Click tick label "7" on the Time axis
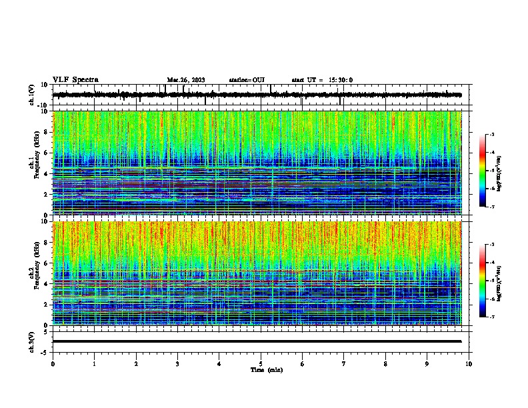This screenshot has height=408, width=528. click(x=344, y=364)
